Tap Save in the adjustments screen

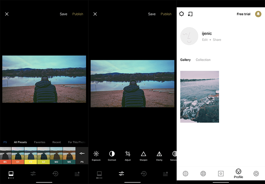pyautogui.click(x=152, y=14)
